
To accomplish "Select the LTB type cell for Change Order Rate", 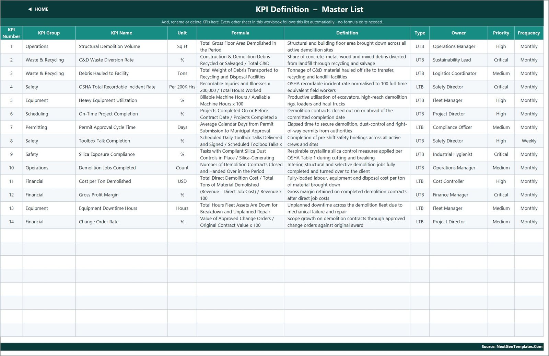I will [420, 222].
